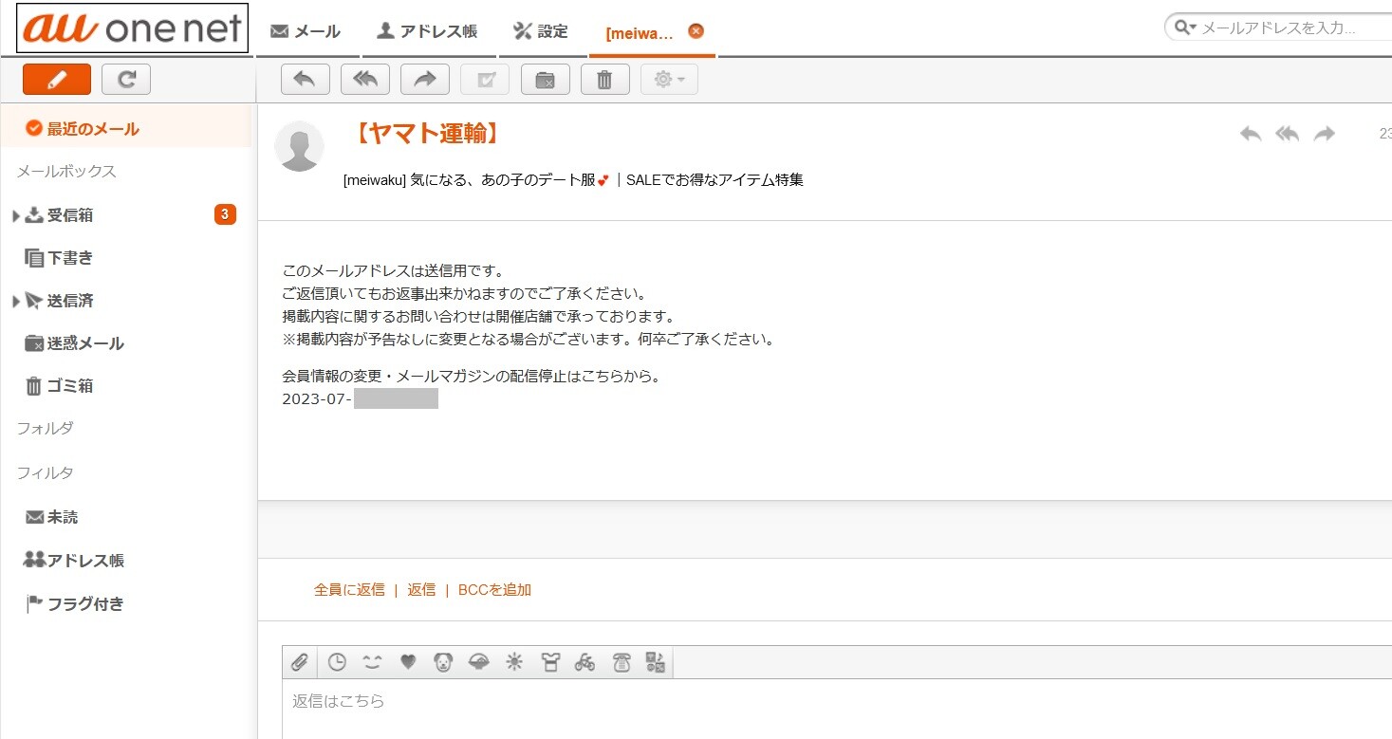Click the disabled edit draft toolbar button
1392x739 pixels.
tap(485, 80)
